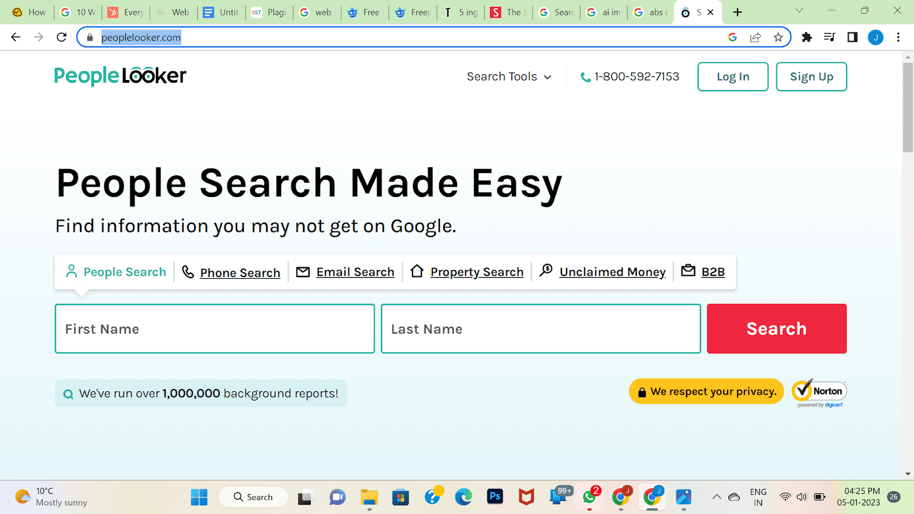Image resolution: width=914 pixels, height=514 pixels.
Task: Click the Norton security badge
Action: pyautogui.click(x=819, y=392)
